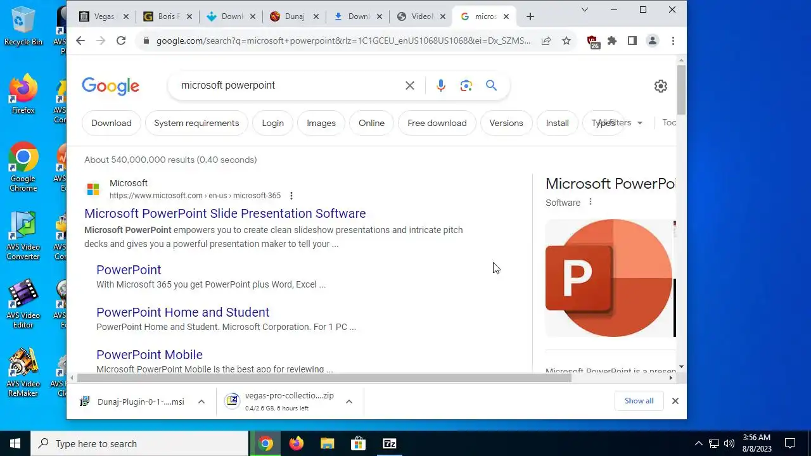Click Show all downloads button

click(x=639, y=401)
